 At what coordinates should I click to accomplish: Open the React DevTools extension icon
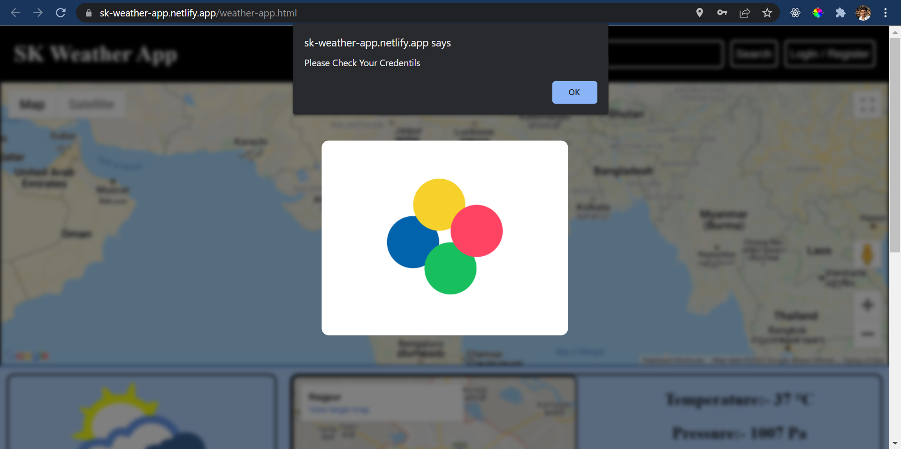click(x=795, y=13)
